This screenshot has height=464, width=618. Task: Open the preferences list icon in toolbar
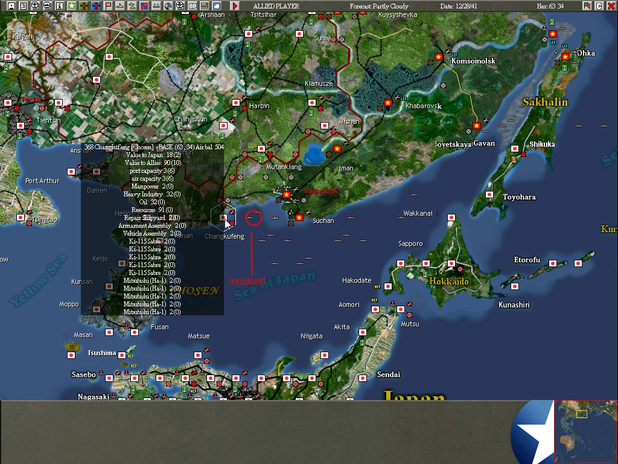(24, 6)
